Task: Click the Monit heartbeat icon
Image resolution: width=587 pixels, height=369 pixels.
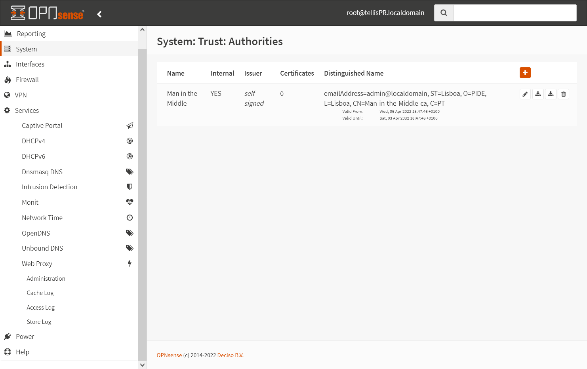Action: tap(130, 202)
